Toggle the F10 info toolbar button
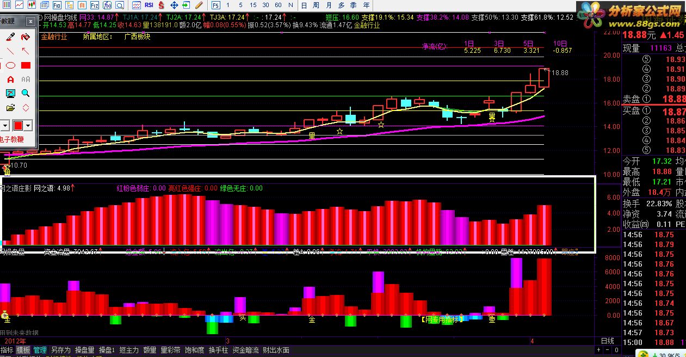This screenshot has height=357, width=686. pos(57,5)
